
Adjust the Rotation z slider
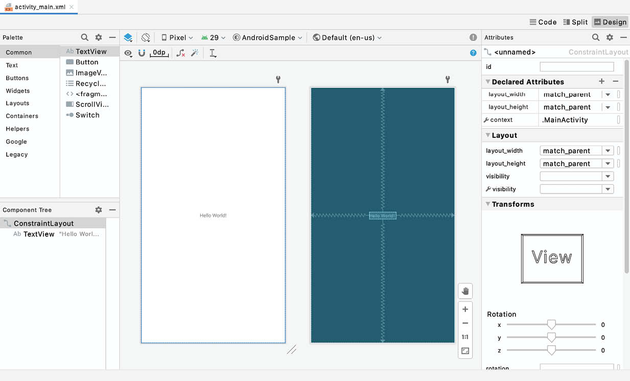tap(551, 350)
